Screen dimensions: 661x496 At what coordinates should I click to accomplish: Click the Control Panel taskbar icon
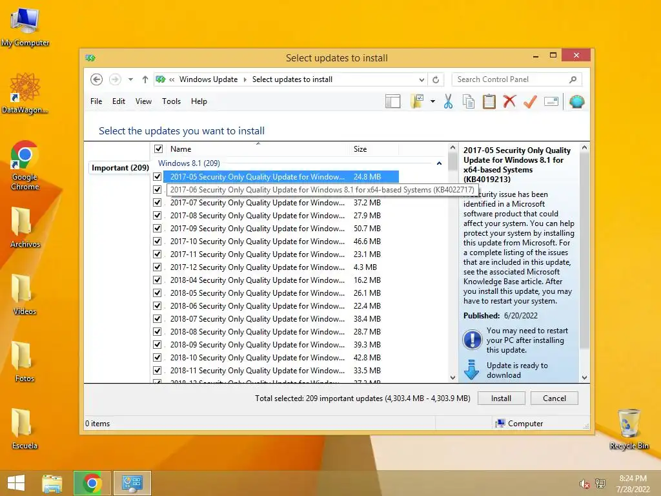coord(132,483)
